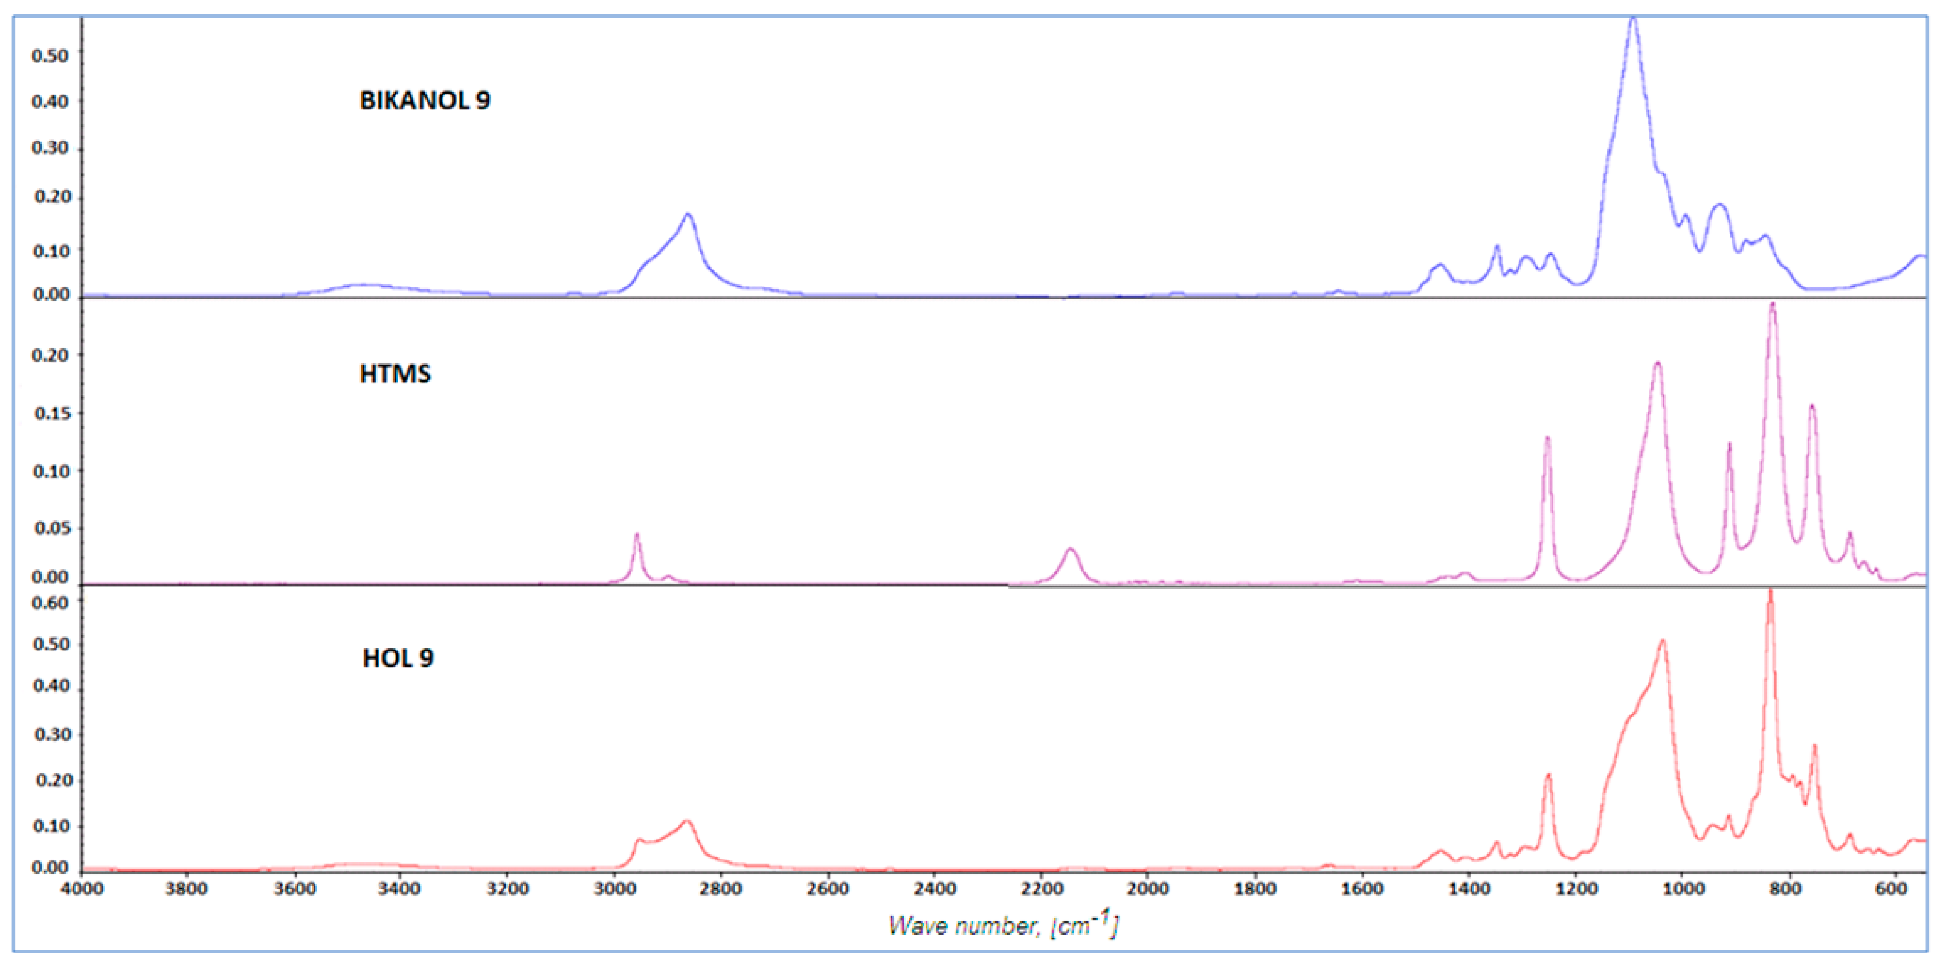The width and height of the screenshot is (1940, 966).
Task: Click the 1600 tick label on x-axis
Action: pos(1362,889)
